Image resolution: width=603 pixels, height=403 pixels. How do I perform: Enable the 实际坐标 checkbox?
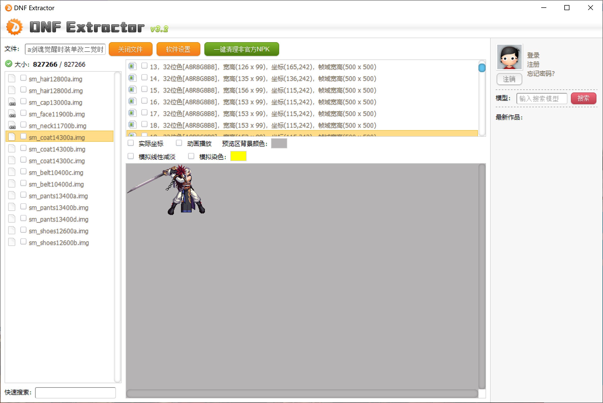131,143
